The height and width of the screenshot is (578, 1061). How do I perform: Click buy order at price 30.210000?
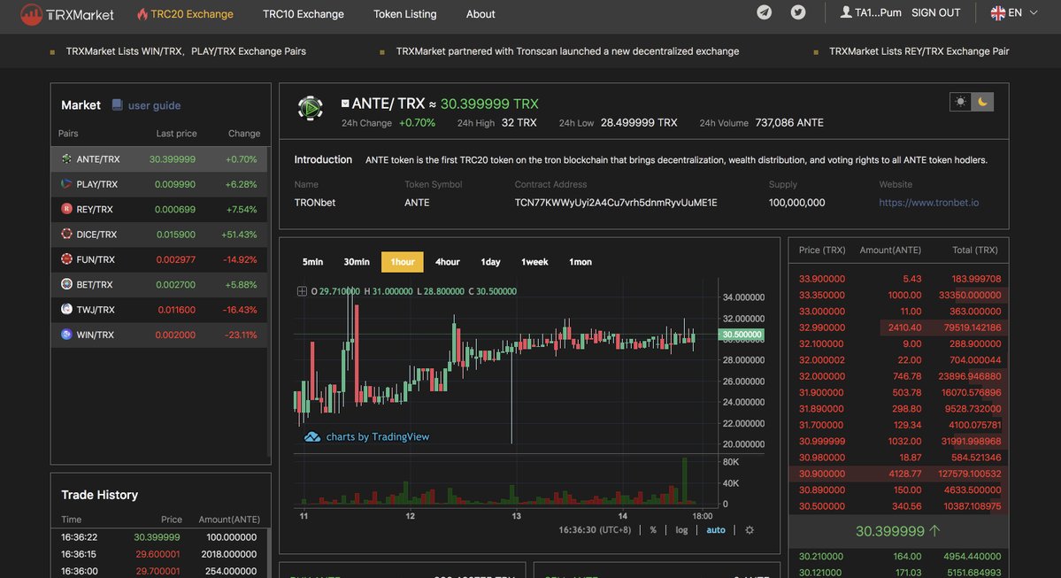[898, 557]
